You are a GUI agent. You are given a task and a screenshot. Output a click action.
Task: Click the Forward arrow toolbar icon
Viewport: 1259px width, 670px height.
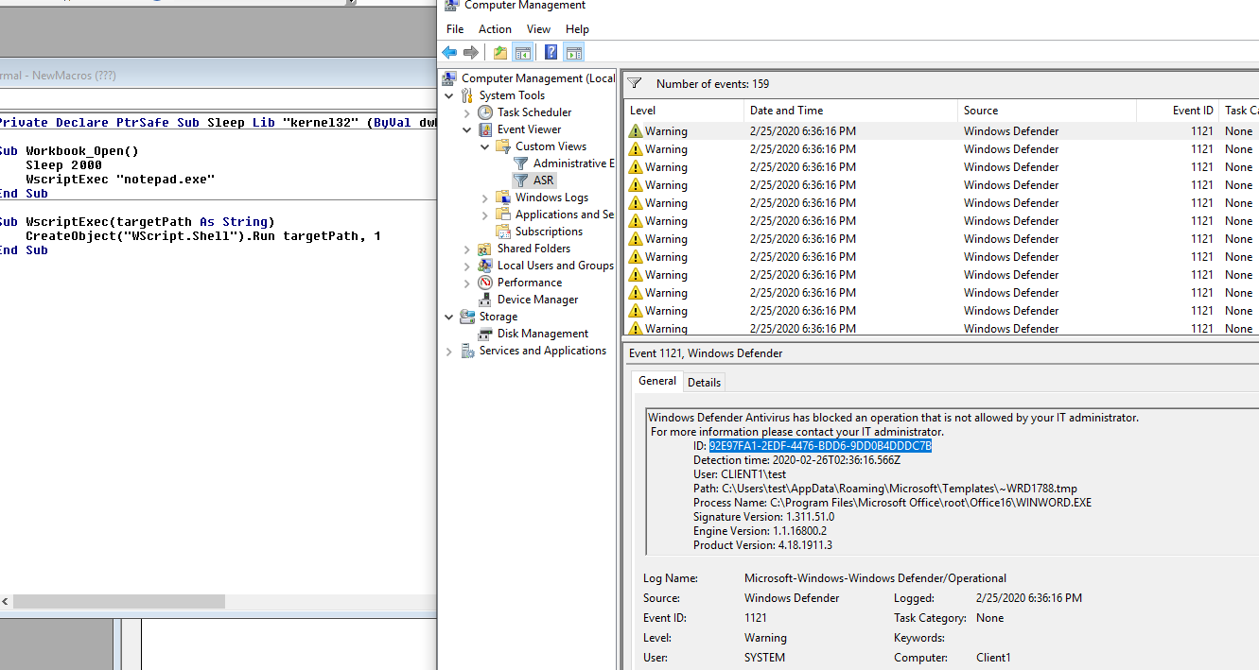[x=470, y=52]
